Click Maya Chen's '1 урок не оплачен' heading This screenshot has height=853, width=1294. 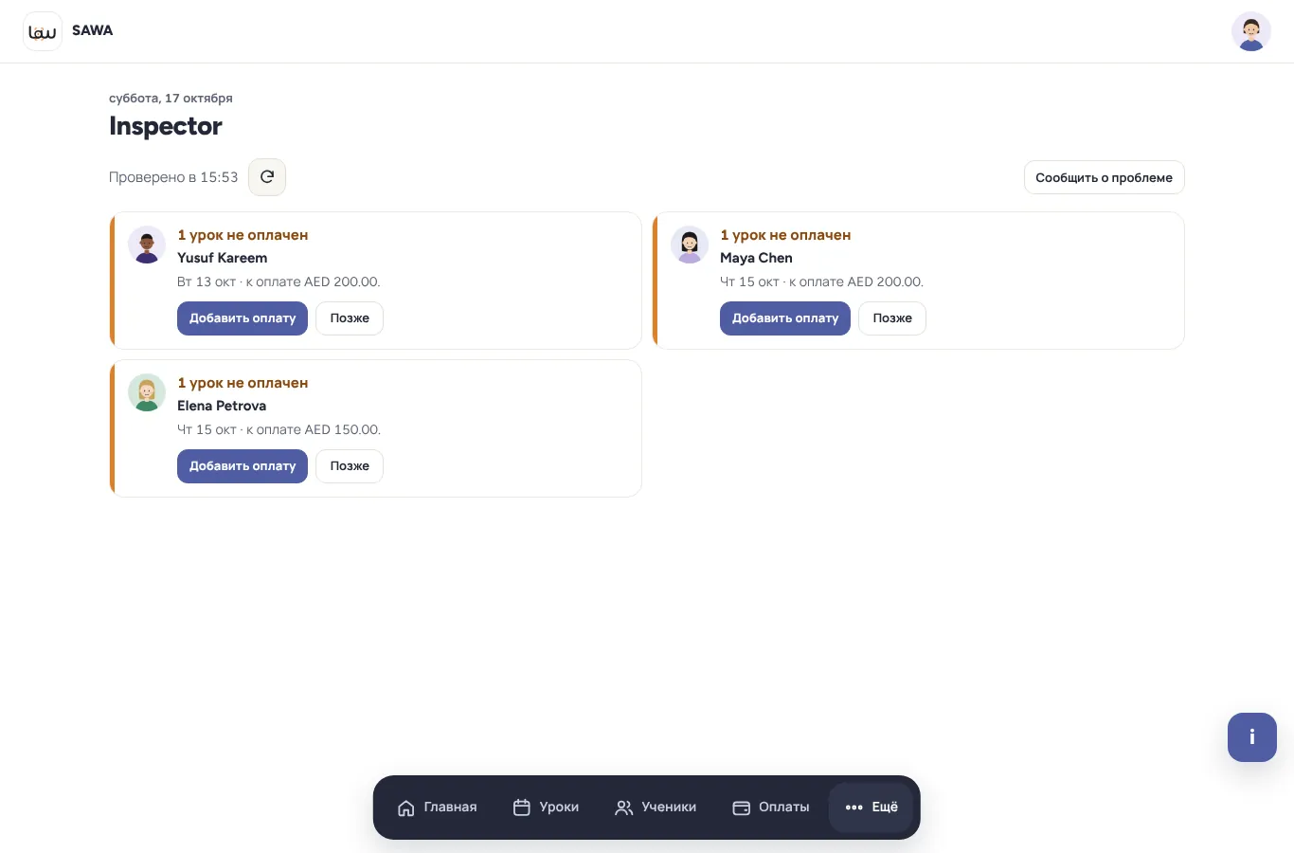[785, 235]
